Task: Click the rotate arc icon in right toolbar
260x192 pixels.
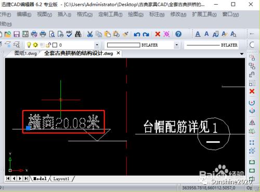Action: tap(252, 102)
